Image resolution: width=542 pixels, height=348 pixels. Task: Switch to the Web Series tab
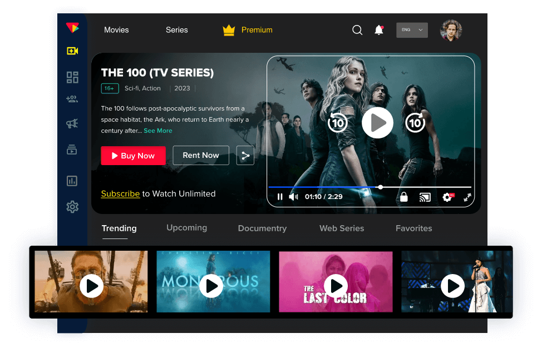(x=342, y=228)
